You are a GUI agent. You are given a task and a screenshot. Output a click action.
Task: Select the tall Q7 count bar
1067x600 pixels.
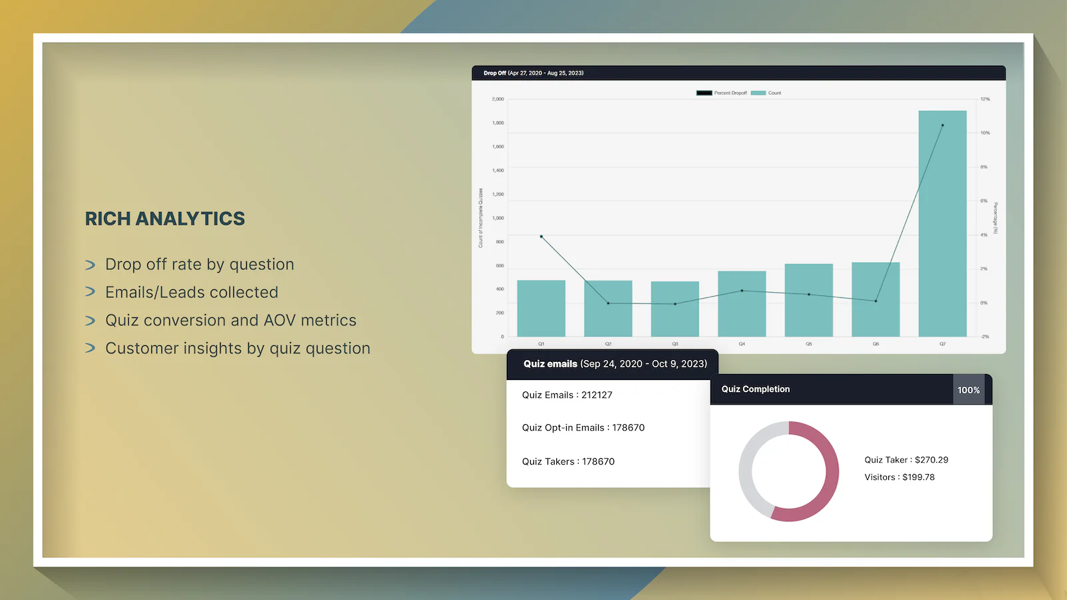[942, 223]
